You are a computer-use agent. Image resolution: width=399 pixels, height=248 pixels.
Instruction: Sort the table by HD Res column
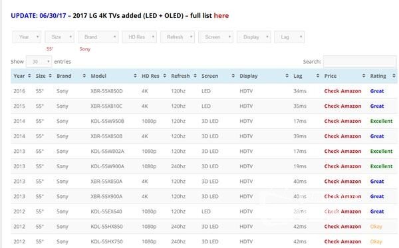[x=154, y=76]
